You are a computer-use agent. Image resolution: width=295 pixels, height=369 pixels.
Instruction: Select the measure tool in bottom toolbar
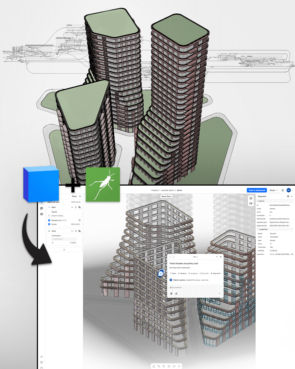(159, 366)
